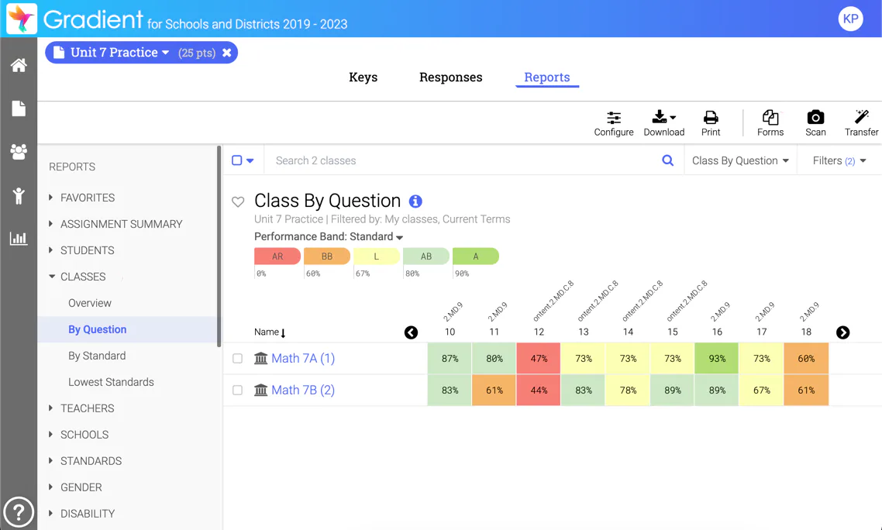Click the red AR performance band swatch
Image resolution: width=882 pixels, height=530 pixels.
[x=277, y=256]
